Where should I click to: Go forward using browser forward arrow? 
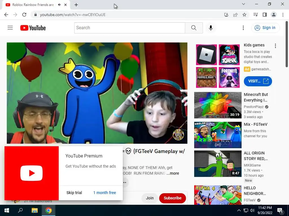point(15,15)
